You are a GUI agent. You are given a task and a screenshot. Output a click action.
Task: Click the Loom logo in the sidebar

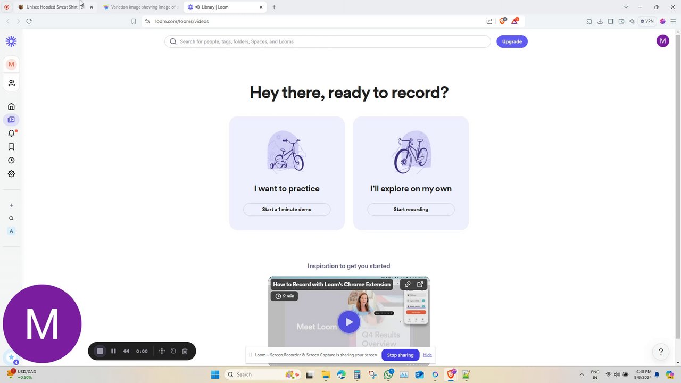click(11, 41)
